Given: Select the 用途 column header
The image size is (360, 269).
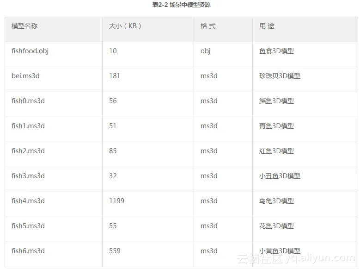Looking at the screenshot, I should point(267,26).
